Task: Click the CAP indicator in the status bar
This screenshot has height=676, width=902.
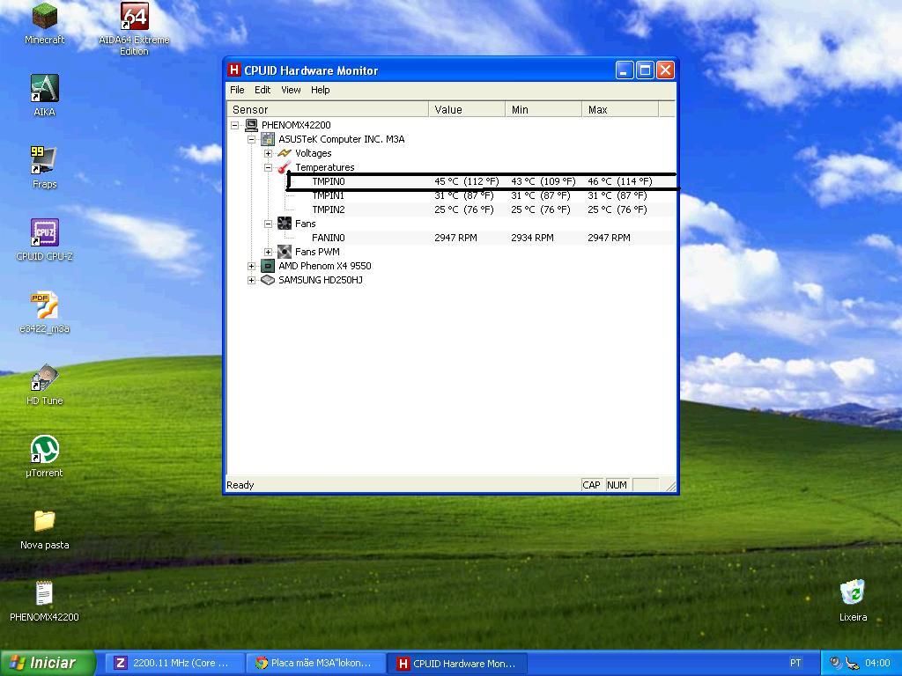Action: [591, 485]
